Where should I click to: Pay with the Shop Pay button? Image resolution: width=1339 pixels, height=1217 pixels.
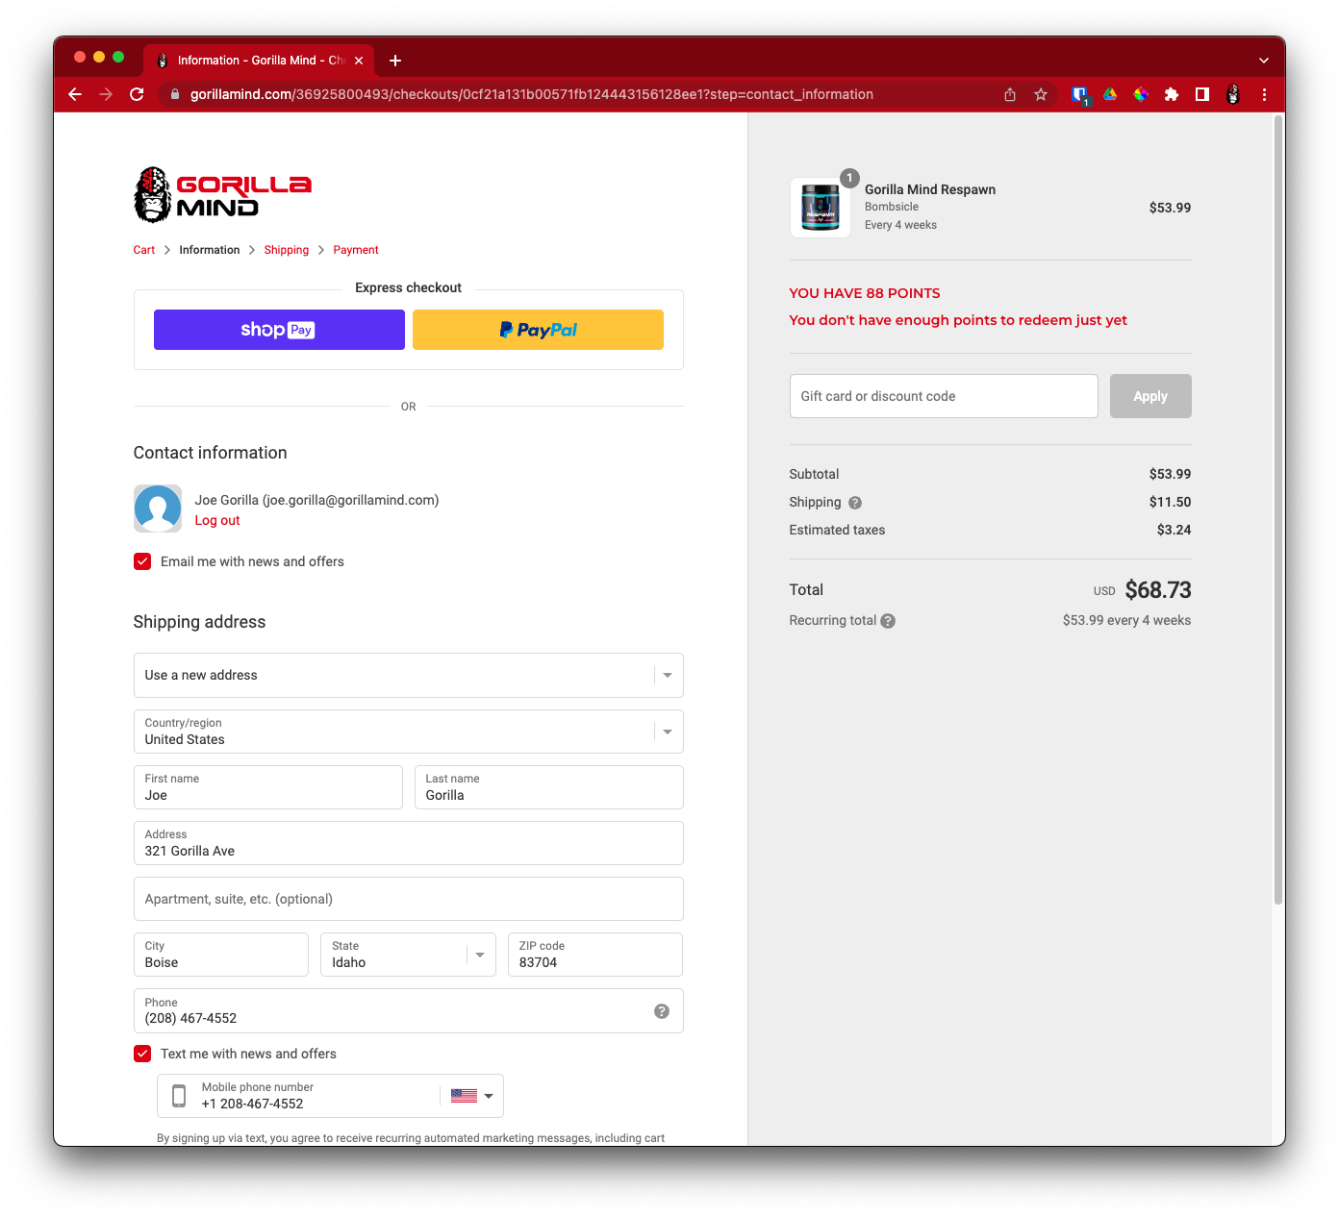pyautogui.click(x=279, y=330)
